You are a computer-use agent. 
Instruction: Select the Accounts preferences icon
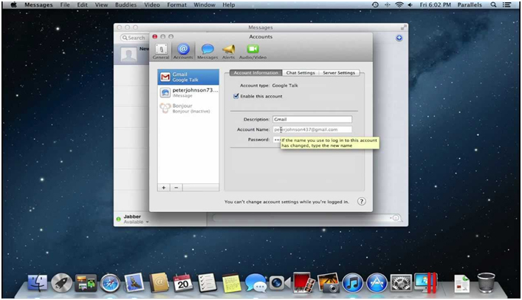[183, 52]
